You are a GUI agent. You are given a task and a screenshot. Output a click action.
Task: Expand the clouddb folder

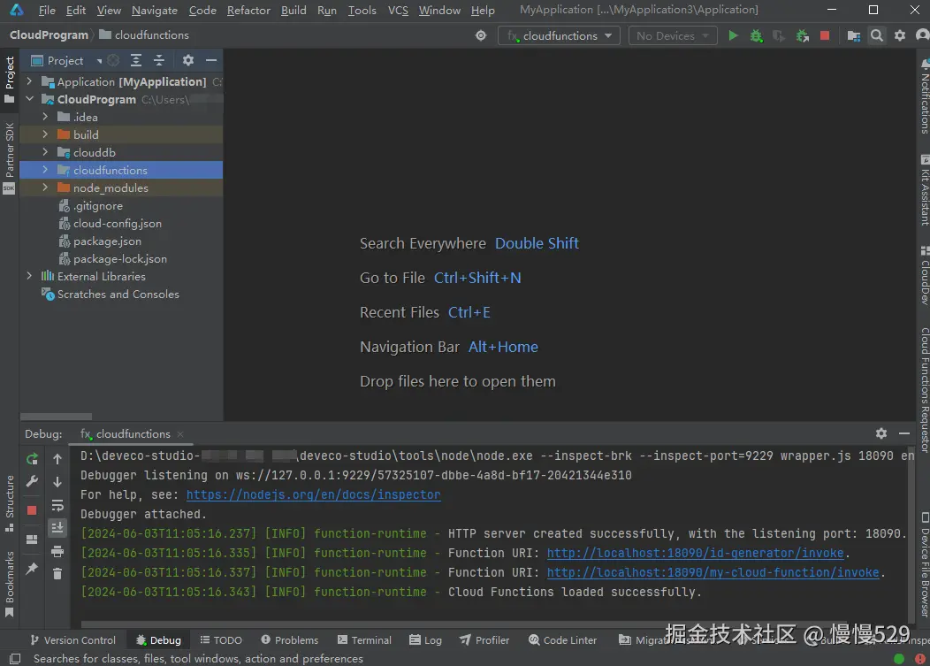pos(45,152)
